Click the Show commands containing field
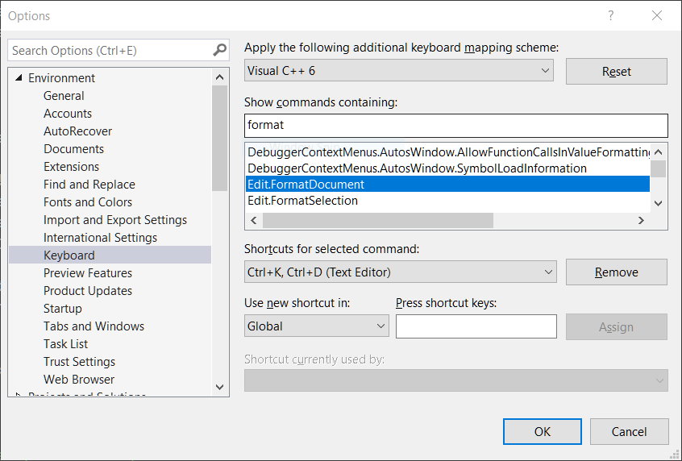This screenshot has width=682, height=461. click(x=455, y=125)
